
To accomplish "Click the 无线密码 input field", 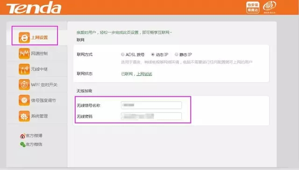I will [151, 116].
